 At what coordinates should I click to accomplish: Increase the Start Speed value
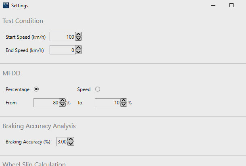point(79,35)
